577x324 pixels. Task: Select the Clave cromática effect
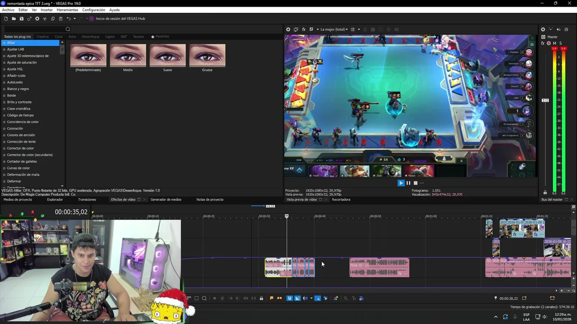18,108
